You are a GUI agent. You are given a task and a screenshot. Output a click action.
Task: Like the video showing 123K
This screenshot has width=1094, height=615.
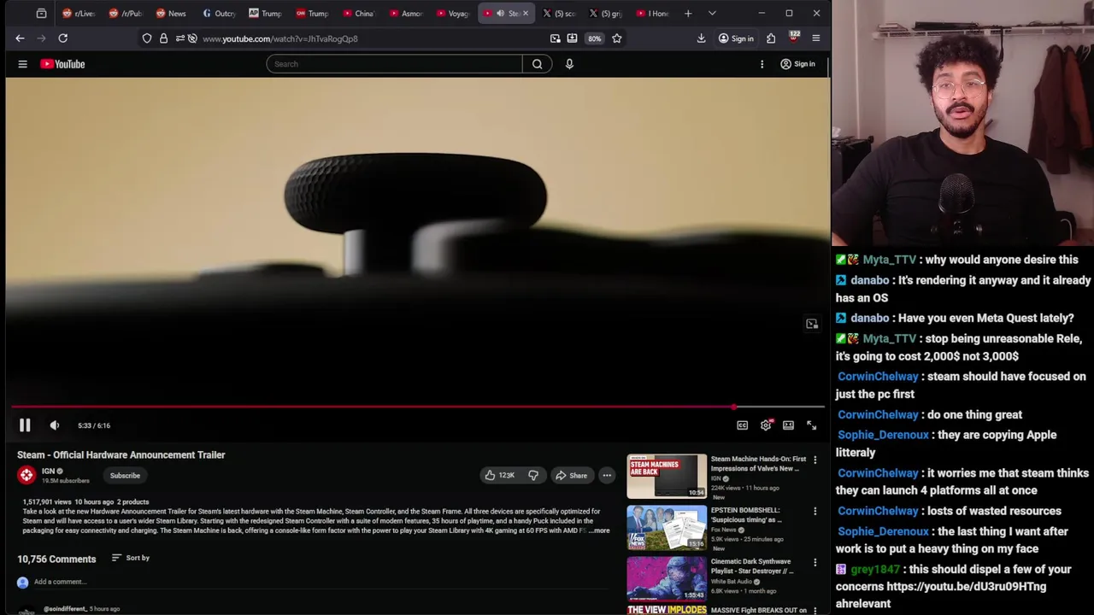500,476
